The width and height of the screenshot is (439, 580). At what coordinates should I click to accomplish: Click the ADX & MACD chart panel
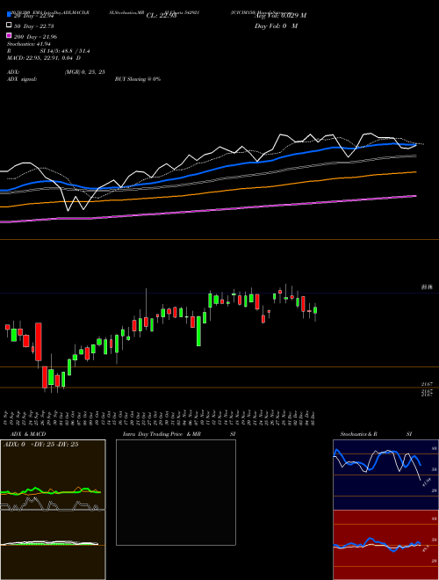(x=53, y=510)
